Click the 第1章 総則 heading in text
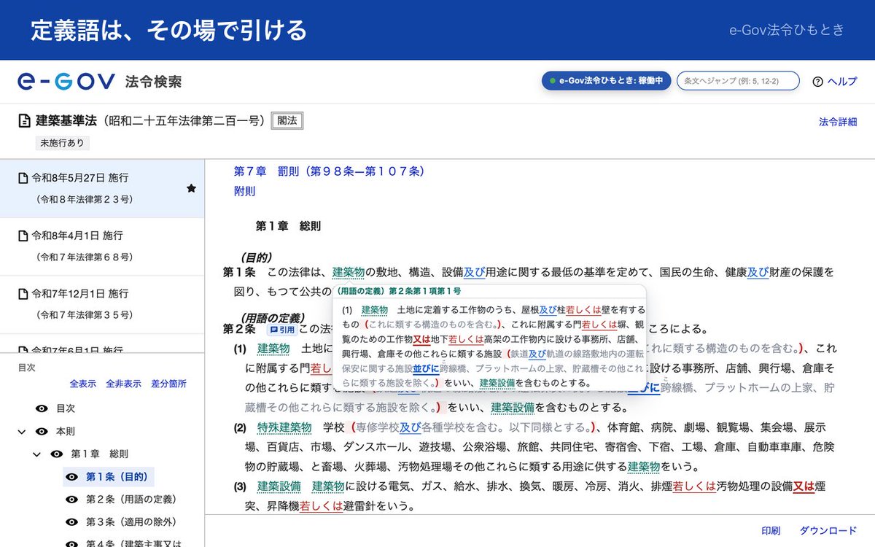The height and width of the screenshot is (547, 875). point(288,227)
